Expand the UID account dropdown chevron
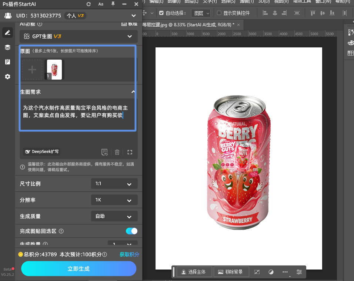 point(134,16)
